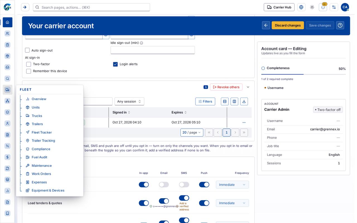Click Discard changes button
This screenshot has width=357, height=223.
288,25
